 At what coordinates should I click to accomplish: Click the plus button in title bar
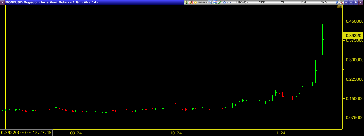pos(356,2)
